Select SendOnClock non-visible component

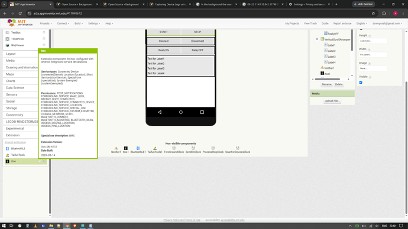(193, 150)
